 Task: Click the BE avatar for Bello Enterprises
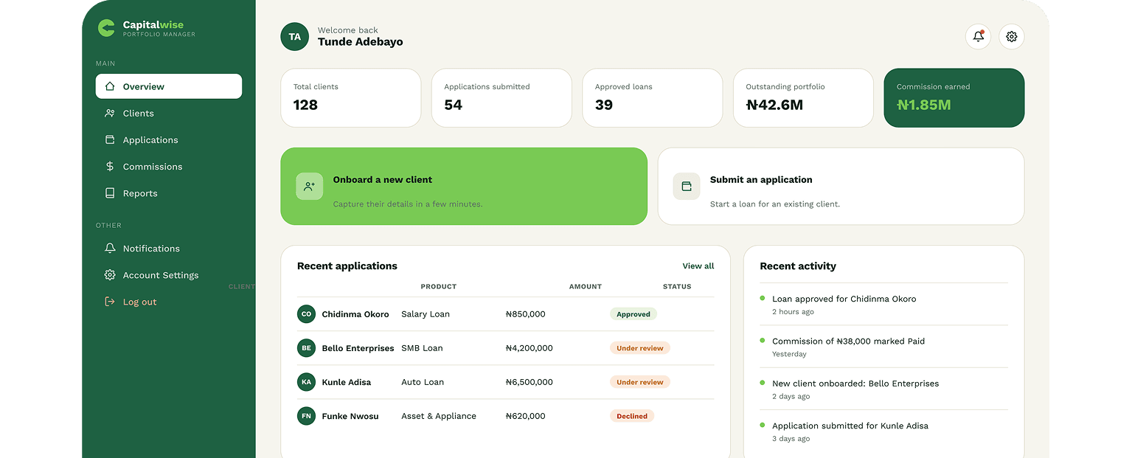tap(306, 348)
